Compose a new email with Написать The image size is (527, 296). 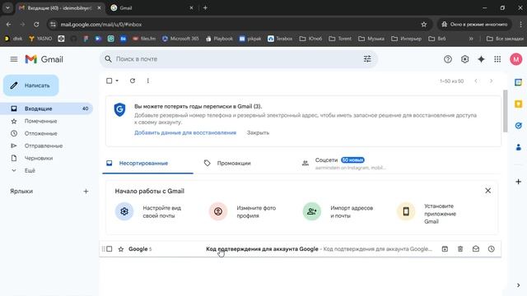(31, 86)
